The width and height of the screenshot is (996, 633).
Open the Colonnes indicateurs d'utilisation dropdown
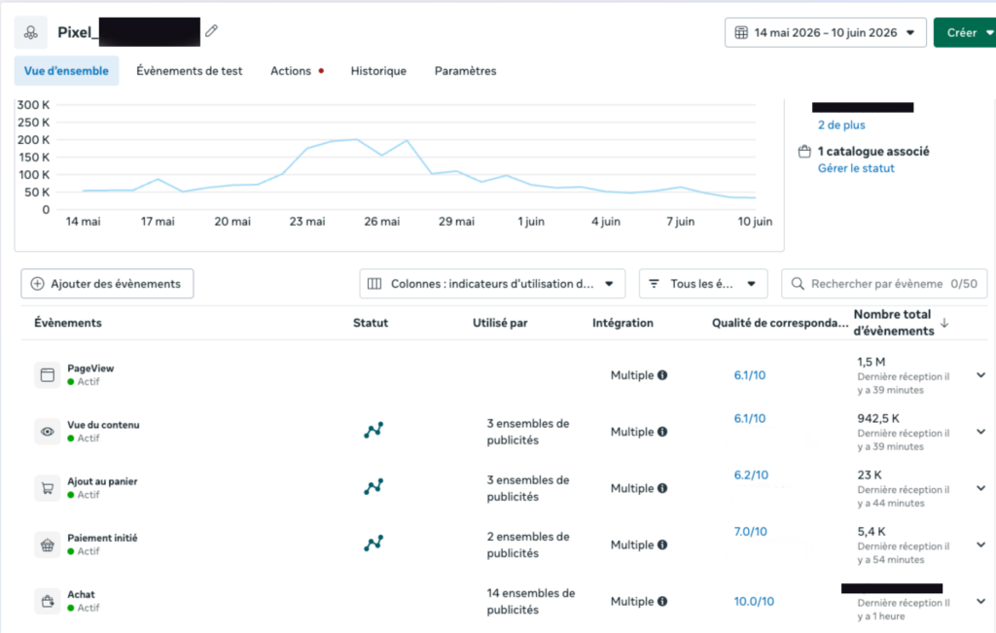[492, 284]
